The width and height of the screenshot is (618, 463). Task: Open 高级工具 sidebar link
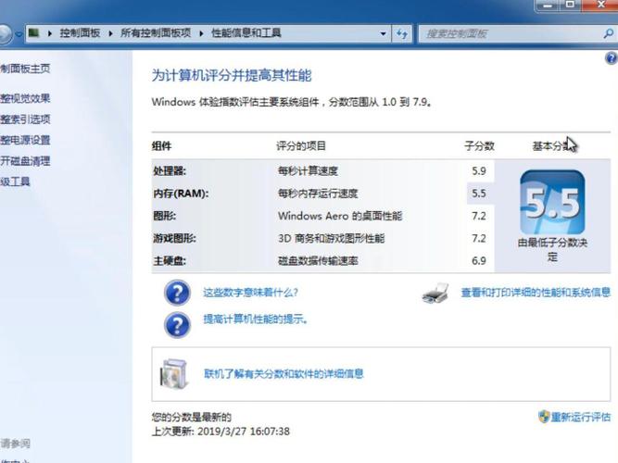(x=15, y=181)
